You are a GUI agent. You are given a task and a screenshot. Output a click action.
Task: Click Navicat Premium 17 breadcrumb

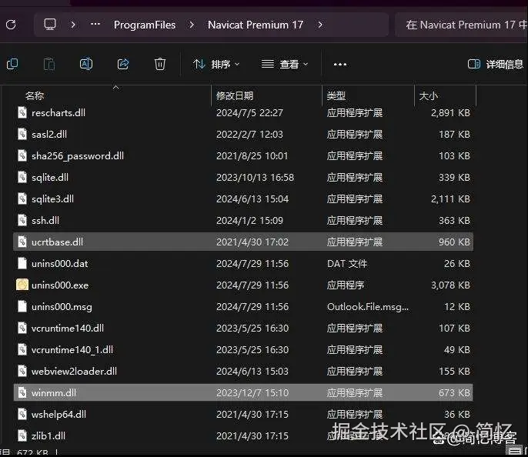tap(256, 25)
